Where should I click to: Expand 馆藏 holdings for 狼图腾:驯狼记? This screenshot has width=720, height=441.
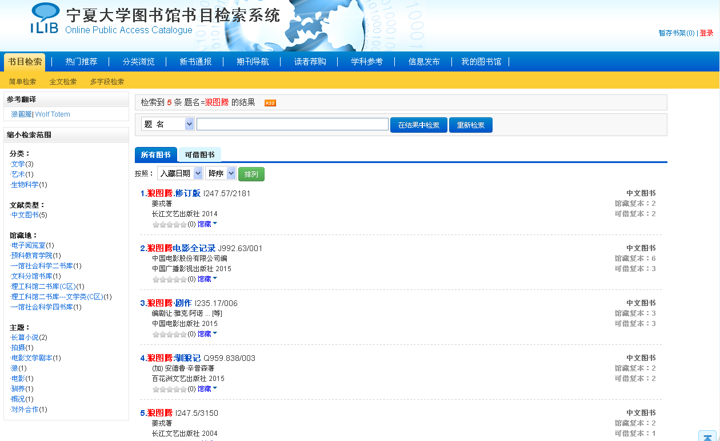click(207, 389)
